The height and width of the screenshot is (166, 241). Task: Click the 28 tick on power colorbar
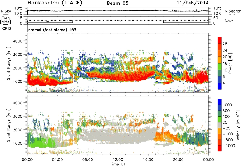tap(225, 44)
